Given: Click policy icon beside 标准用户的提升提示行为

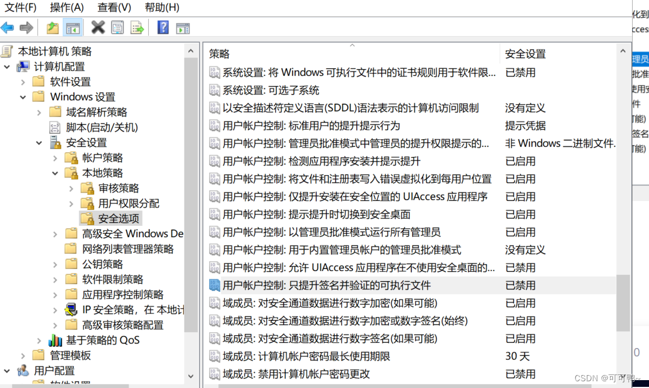Looking at the screenshot, I should pos(214,126).
